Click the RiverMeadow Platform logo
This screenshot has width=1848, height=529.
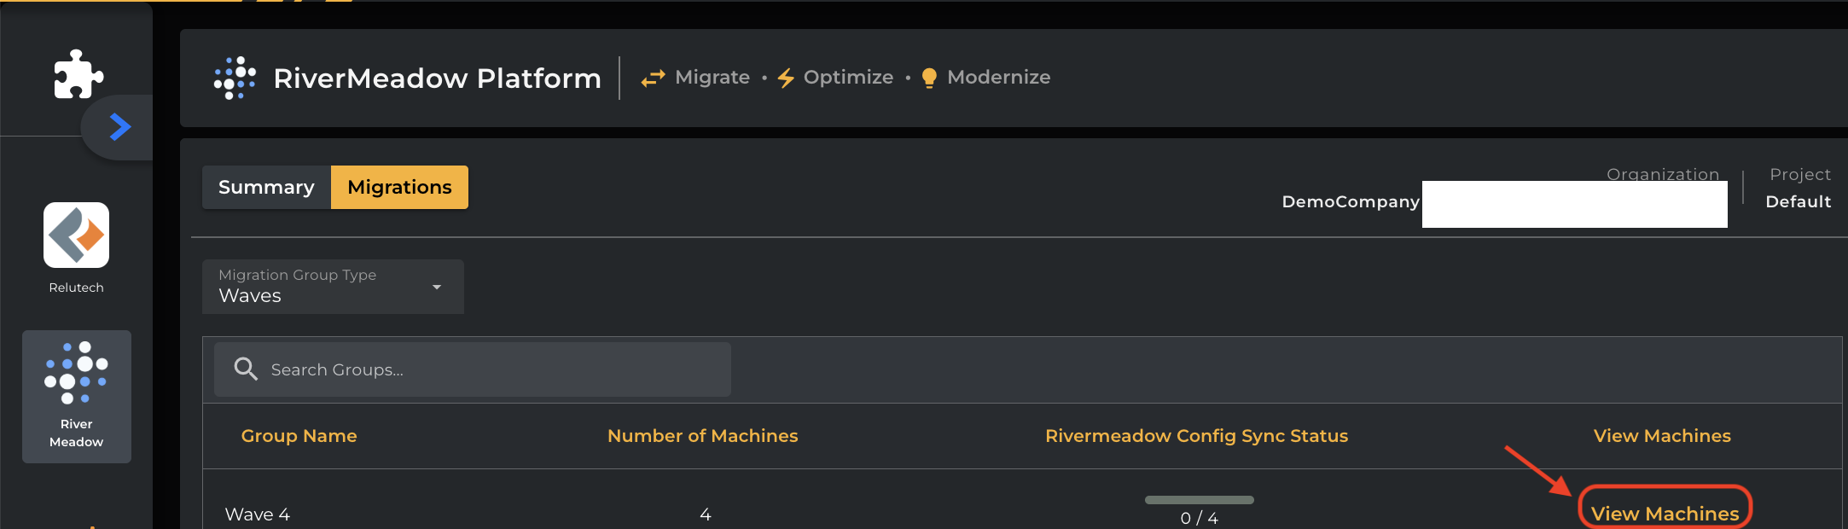pyautogui.click(x=235, y=78)
